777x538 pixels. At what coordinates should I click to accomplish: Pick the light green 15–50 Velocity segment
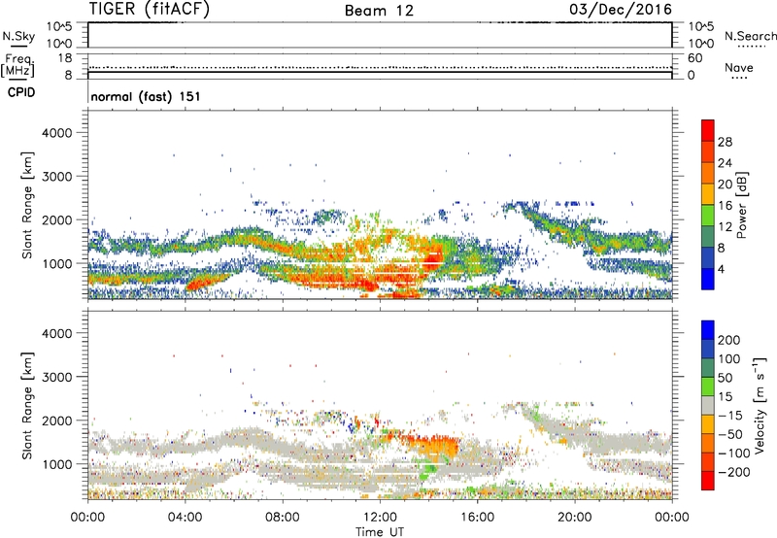tap(708, 387)
